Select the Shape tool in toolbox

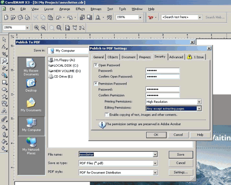(4, 47)
